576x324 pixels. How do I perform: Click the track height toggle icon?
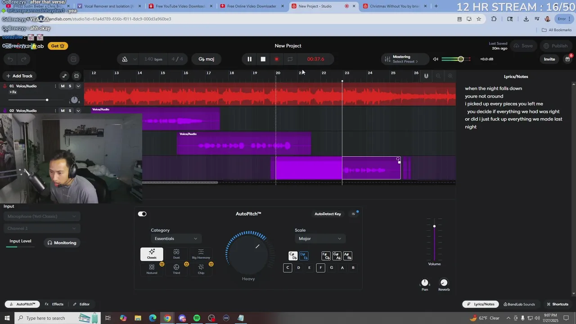pos(76,76)
